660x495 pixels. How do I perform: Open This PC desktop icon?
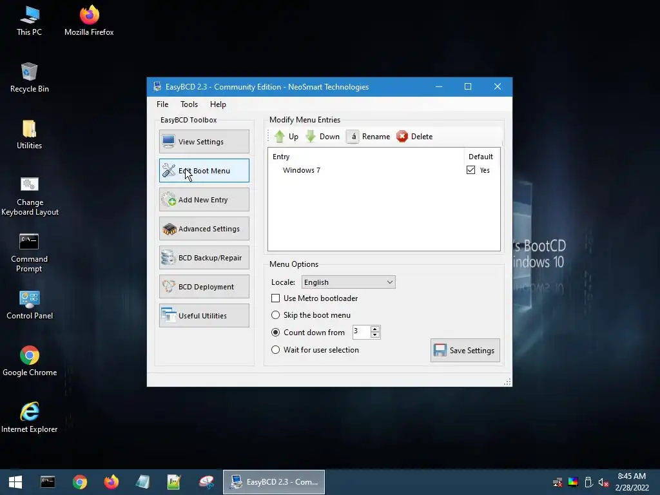coord(29,21)
